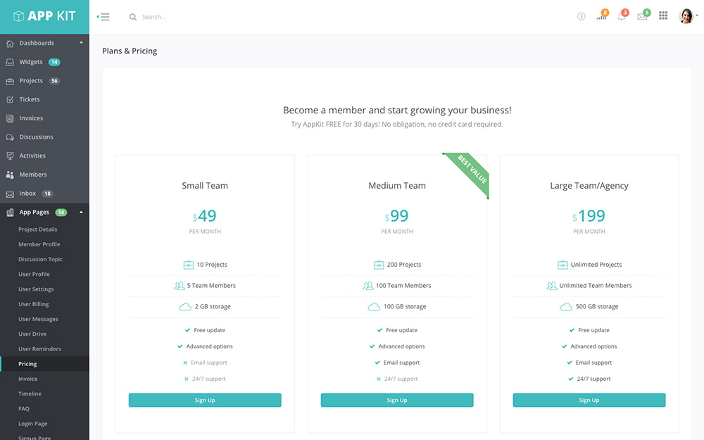Open Invoice page under App Pages
Screen dimensions: 704x440
coord(28,379)
